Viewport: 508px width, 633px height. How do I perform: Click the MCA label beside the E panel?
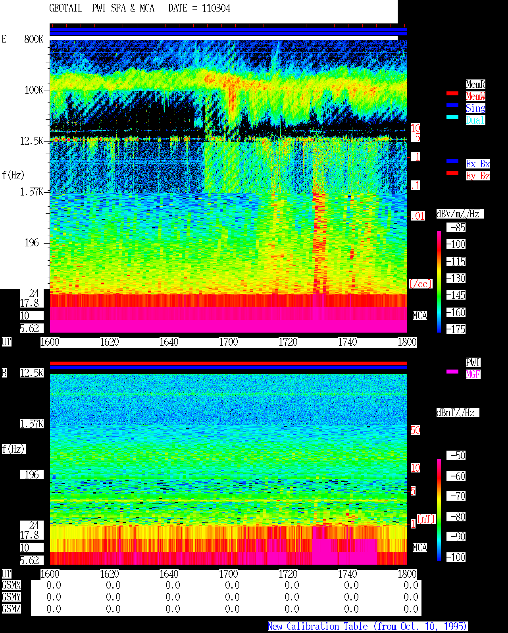coord(420,316)
